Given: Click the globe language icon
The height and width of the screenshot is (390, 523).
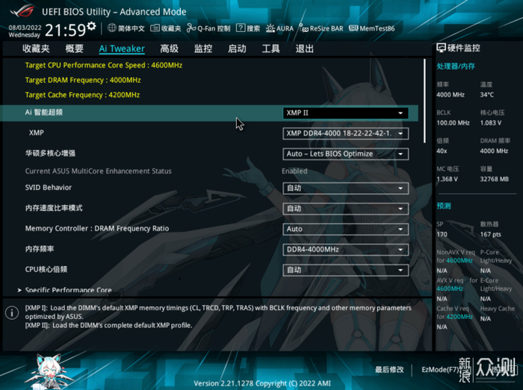Looking at the screenshot, I should 112,28.
